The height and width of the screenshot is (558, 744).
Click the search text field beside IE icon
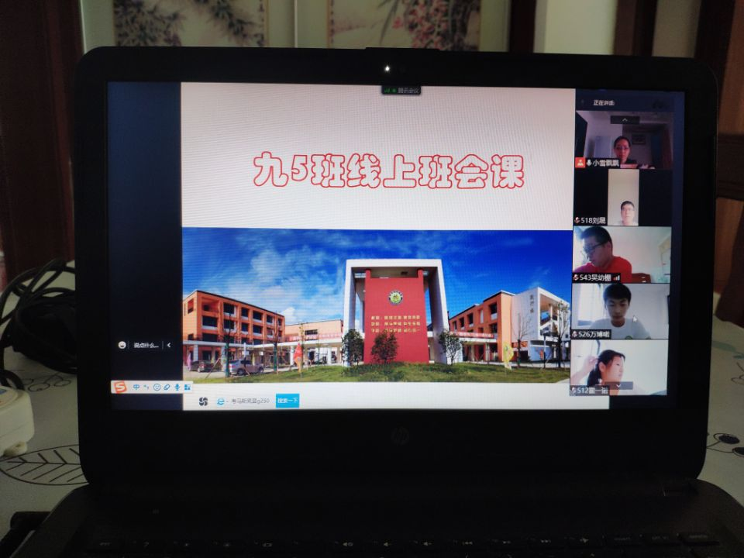[x=248, y=401]
